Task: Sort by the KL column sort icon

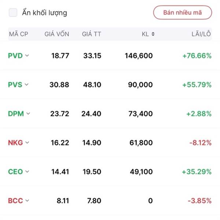Action: (153, 34)
